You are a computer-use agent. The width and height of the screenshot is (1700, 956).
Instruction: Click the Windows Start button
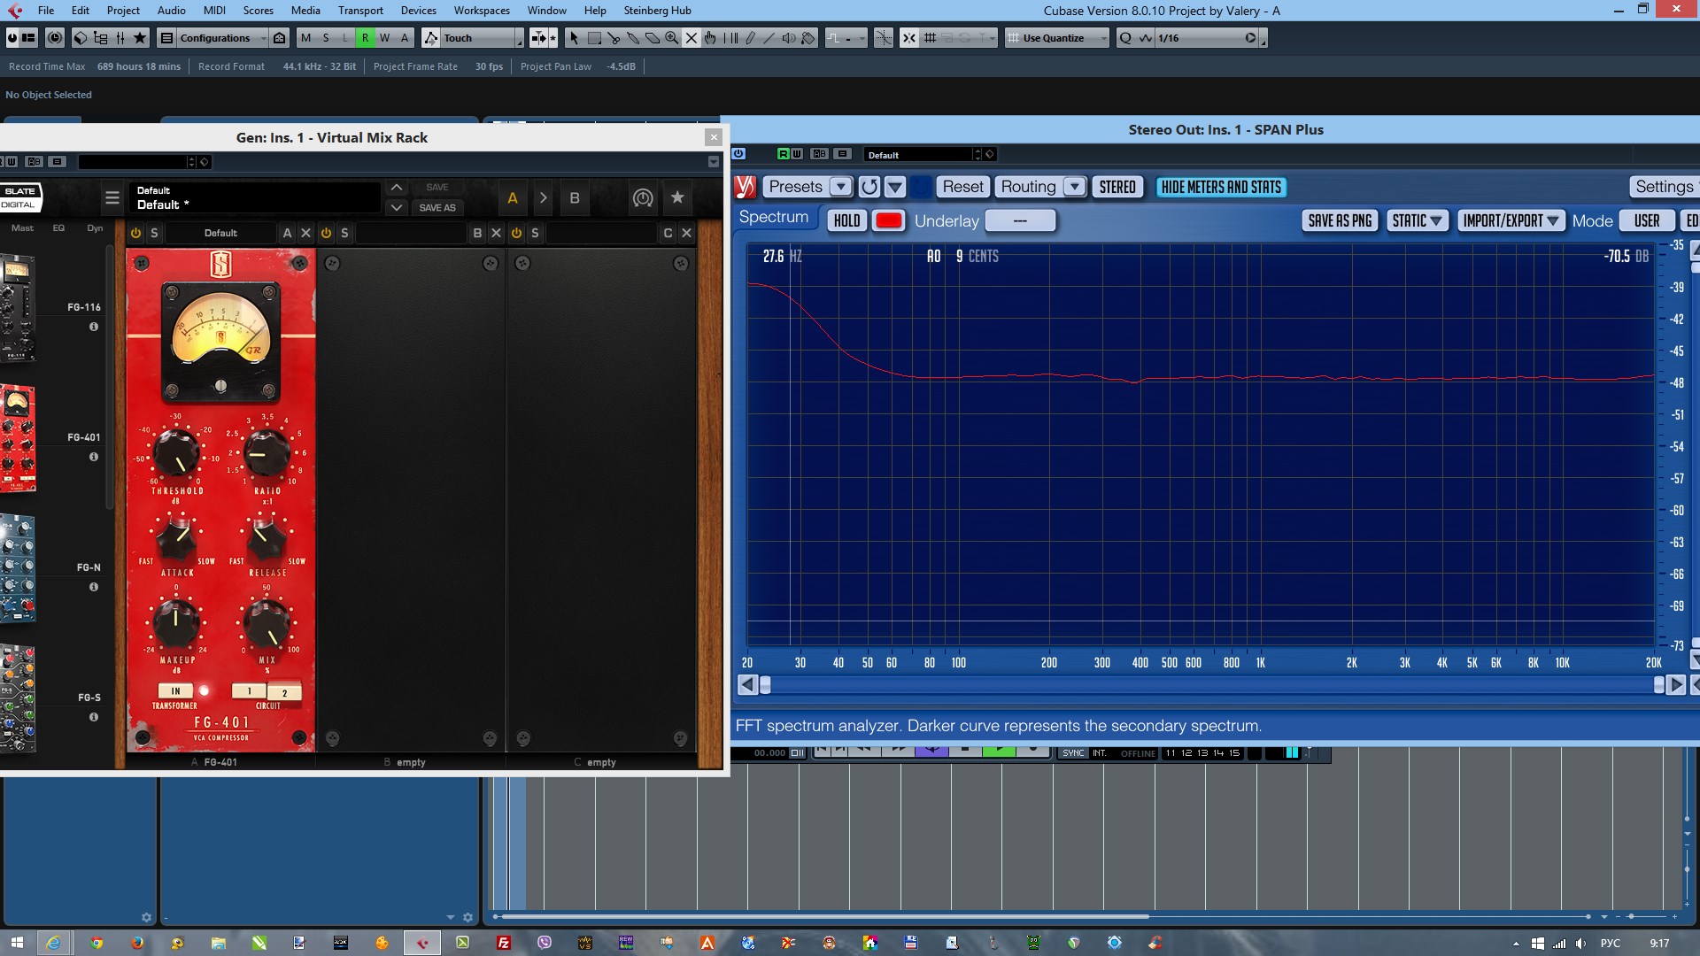(17, 943)
